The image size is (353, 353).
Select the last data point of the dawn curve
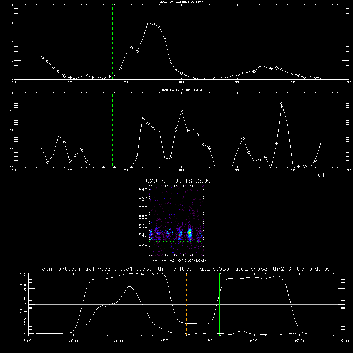pos(321,78)
